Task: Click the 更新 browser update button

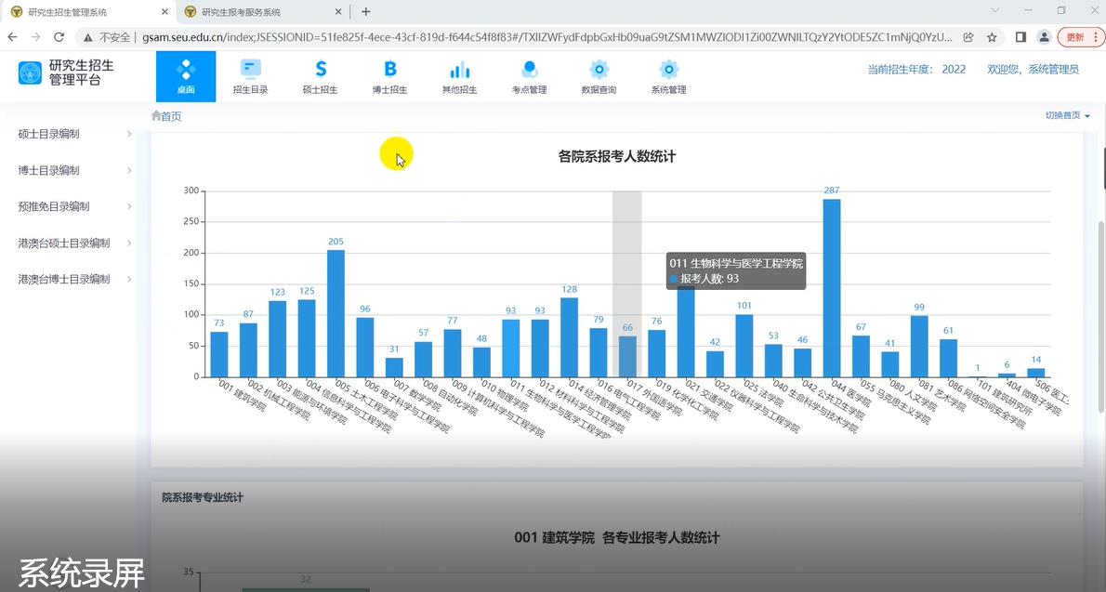Action: pos(1081,37)
